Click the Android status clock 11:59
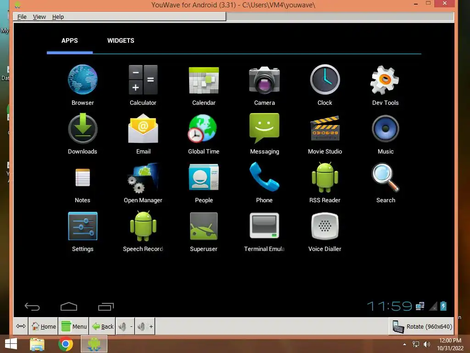The image size is (470, 353). 389,306
